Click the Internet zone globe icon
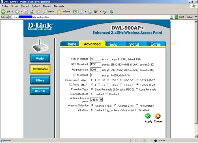 pos(156,141)
